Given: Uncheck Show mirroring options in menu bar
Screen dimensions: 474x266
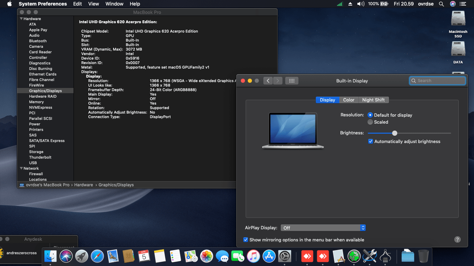Looking at the screenshot, I should point(246,240).
